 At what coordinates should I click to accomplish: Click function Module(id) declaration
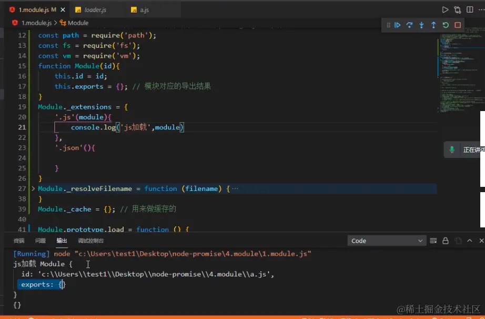click(x=79, y=66)
